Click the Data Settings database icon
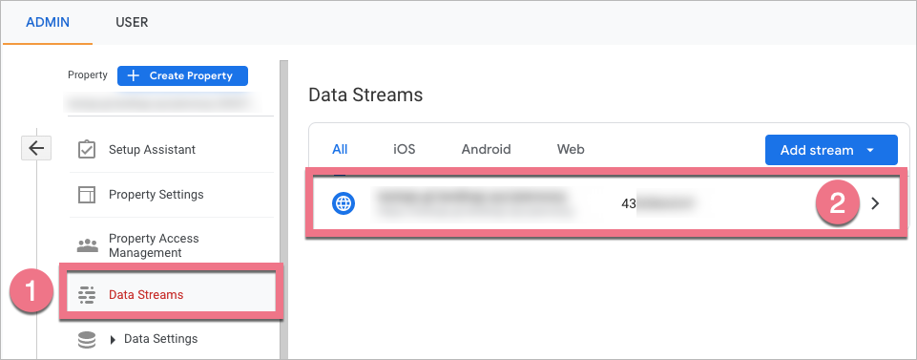 [87, 340]
